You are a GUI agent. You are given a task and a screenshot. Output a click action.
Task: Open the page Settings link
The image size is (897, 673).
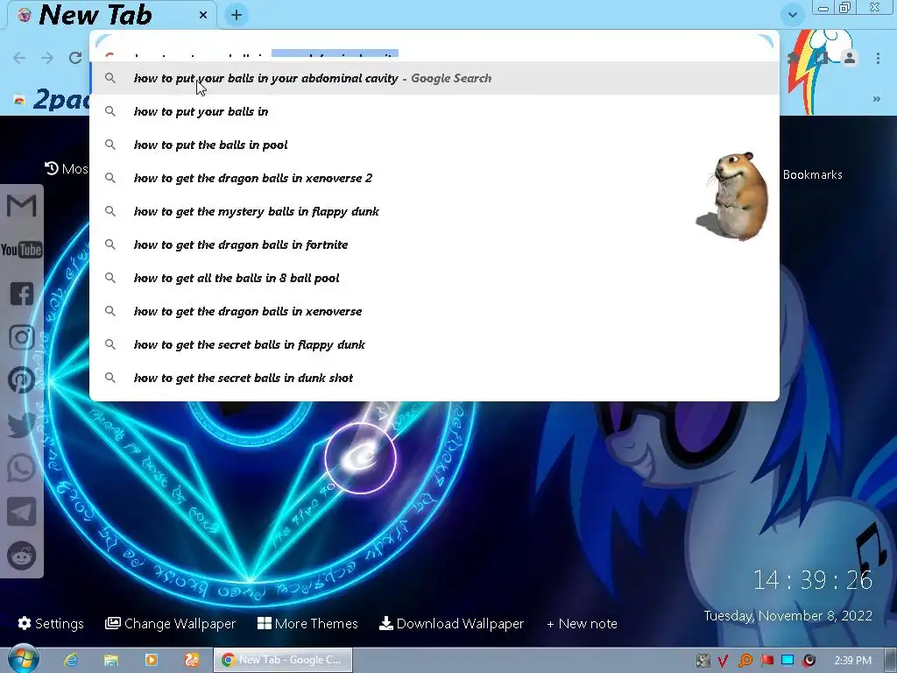click(x=51, y=623)
